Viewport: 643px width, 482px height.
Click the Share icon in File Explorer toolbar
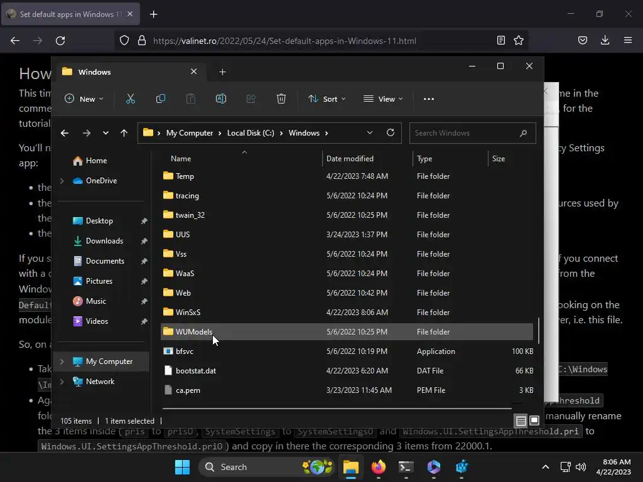click(x=251, y=99)
